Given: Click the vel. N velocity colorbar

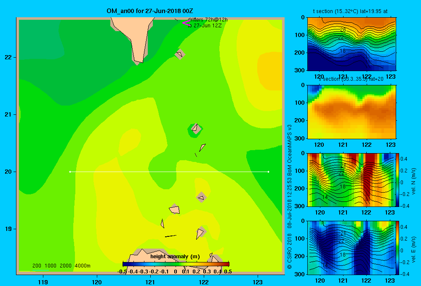Looking at the screenshot, I should (x=397, y=180).
